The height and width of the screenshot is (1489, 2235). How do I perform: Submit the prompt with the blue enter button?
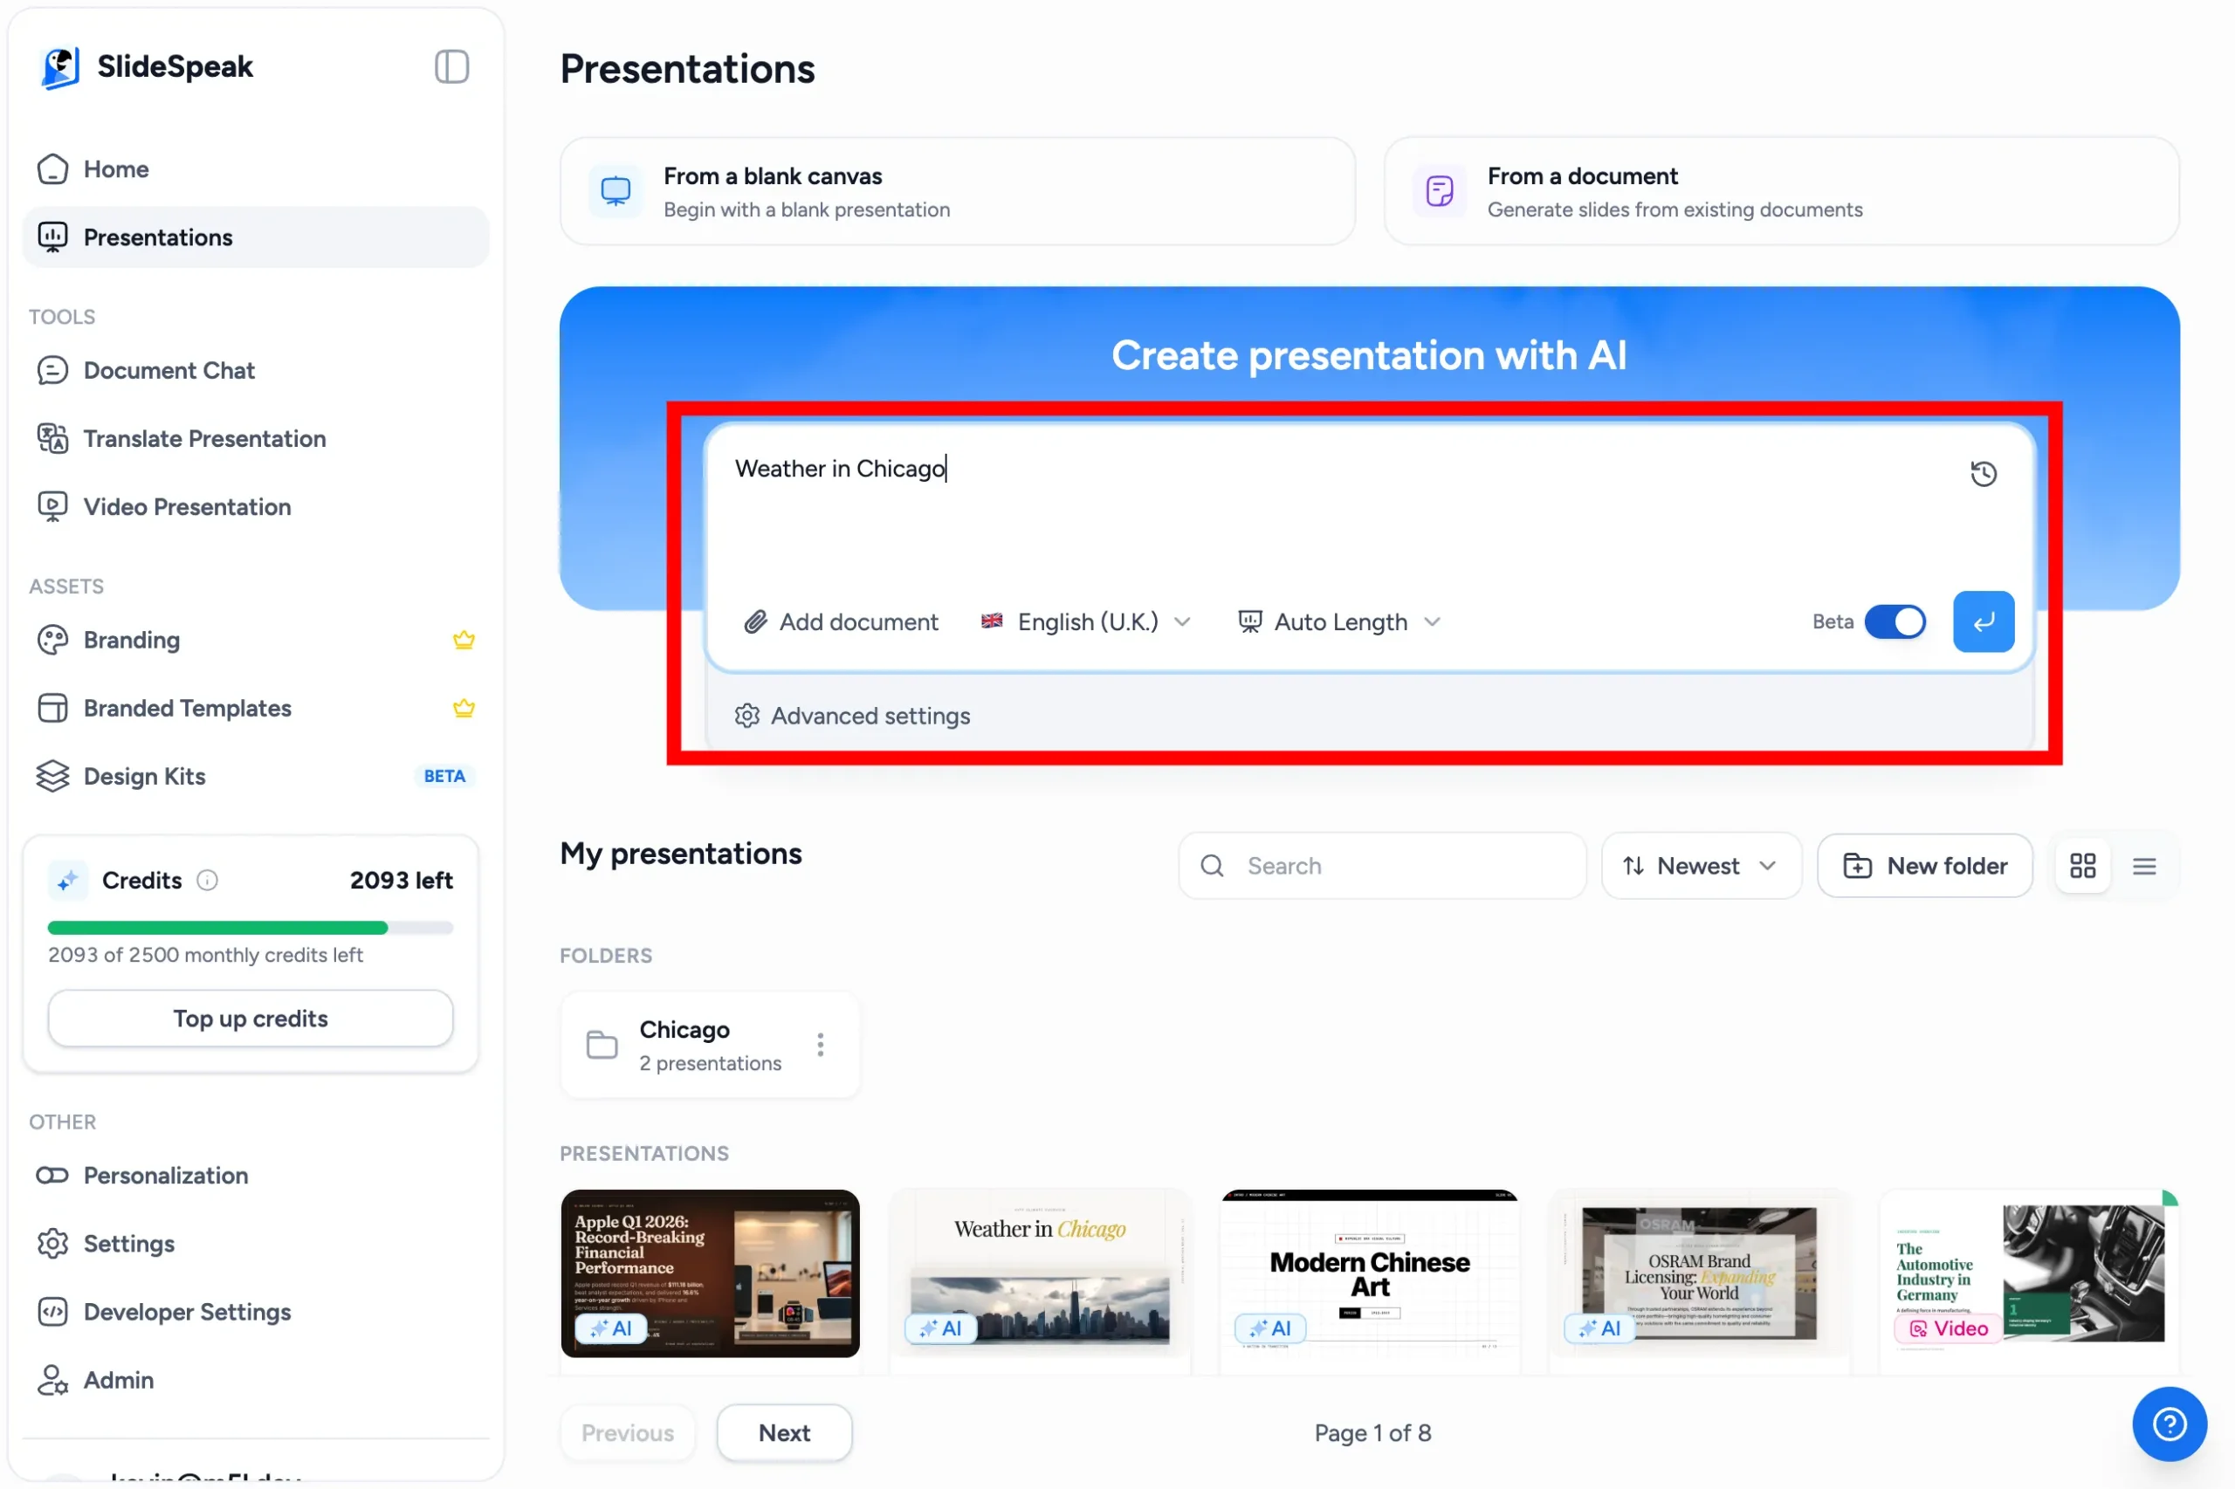(1983, 621)
